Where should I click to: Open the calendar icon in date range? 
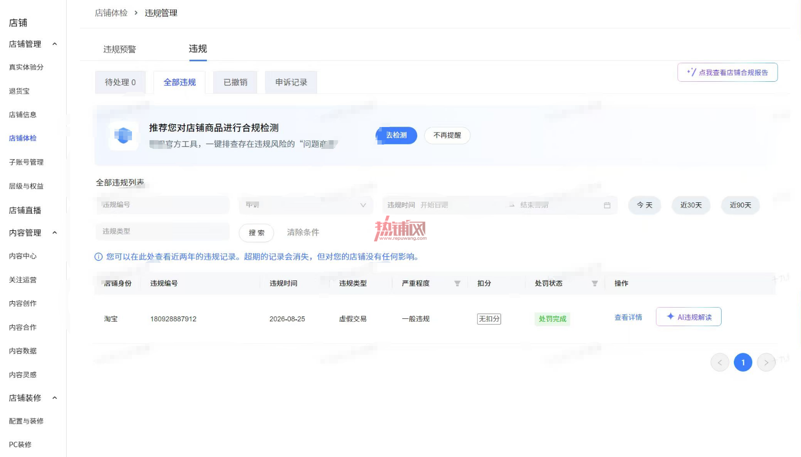(607, 205)
